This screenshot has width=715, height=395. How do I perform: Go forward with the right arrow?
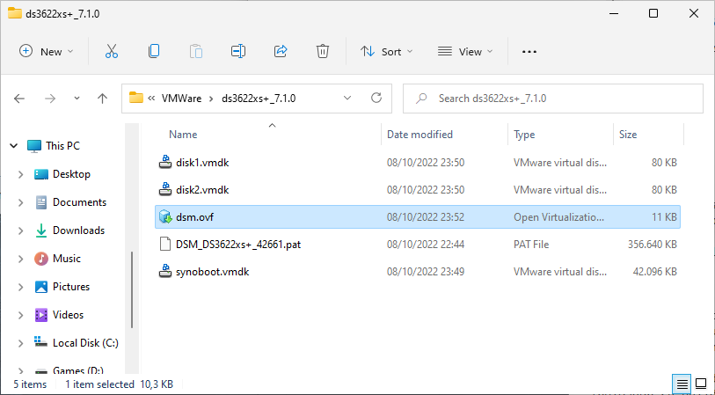tap(50, 98)
